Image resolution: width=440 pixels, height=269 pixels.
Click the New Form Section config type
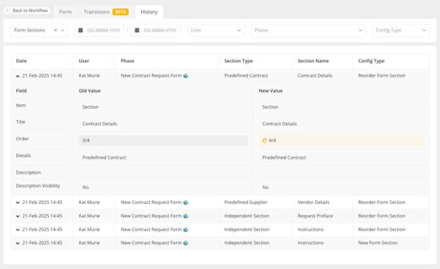pos(378,243)
